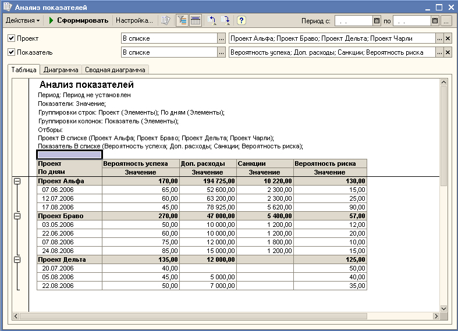
Task: Collapse the Проект Дельта group
Action: click(17, 259)
